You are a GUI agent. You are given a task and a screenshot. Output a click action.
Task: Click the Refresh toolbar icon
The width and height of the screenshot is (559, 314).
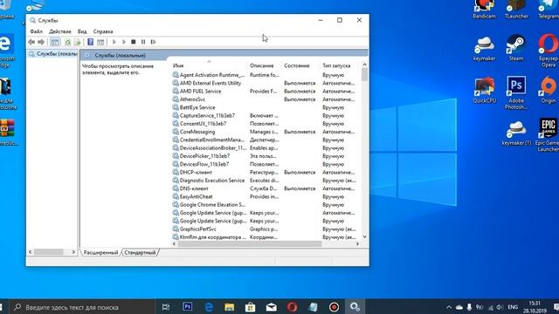67,42
